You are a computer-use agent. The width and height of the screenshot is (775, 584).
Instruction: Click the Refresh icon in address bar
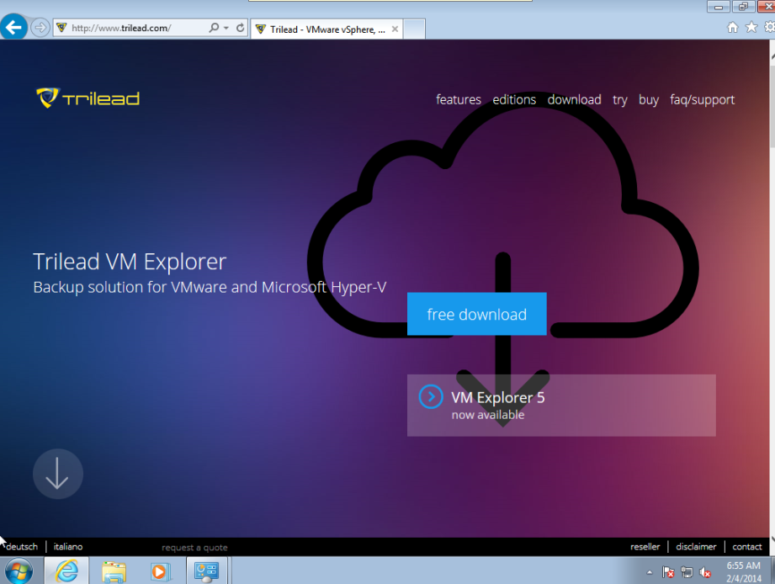pyautogui.click(x=240, y=28)
